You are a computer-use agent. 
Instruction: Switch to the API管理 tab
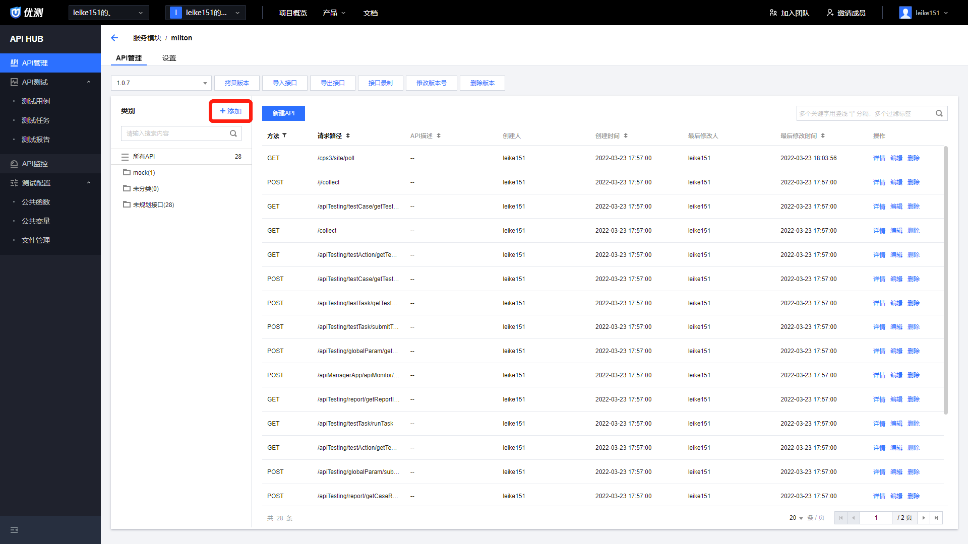(130, 58)
